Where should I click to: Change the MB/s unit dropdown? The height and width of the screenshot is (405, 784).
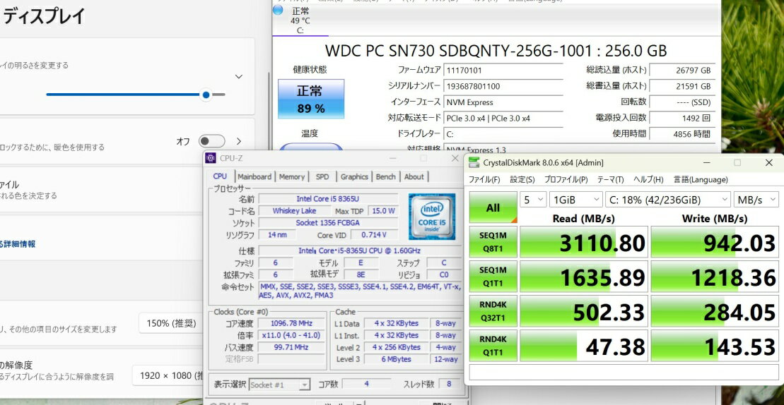[756, 200]
